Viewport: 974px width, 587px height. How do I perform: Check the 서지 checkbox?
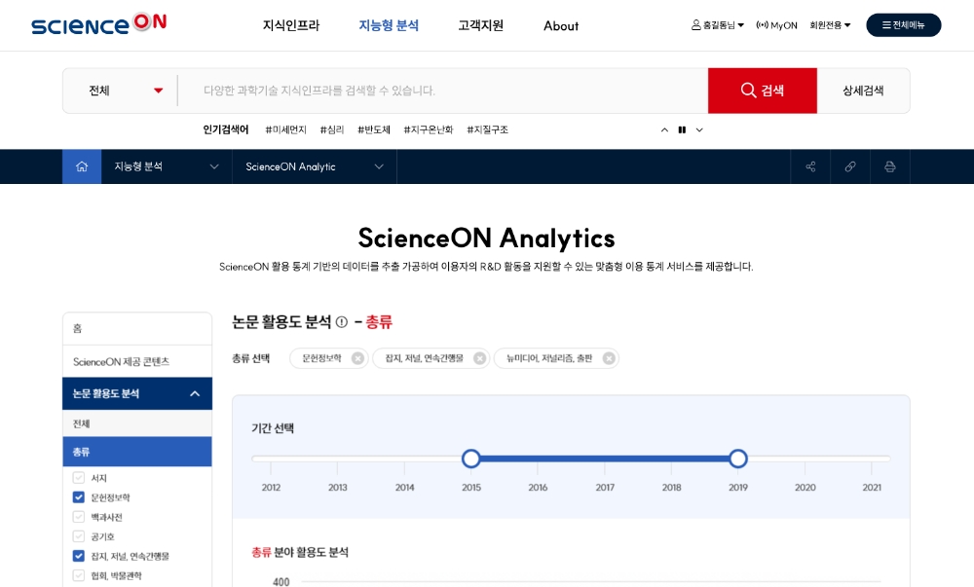click(x=78, y=478)
